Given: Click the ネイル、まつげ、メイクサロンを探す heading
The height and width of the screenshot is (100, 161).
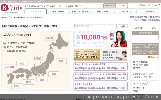Looking at the screenshot, I should [90, 64].
